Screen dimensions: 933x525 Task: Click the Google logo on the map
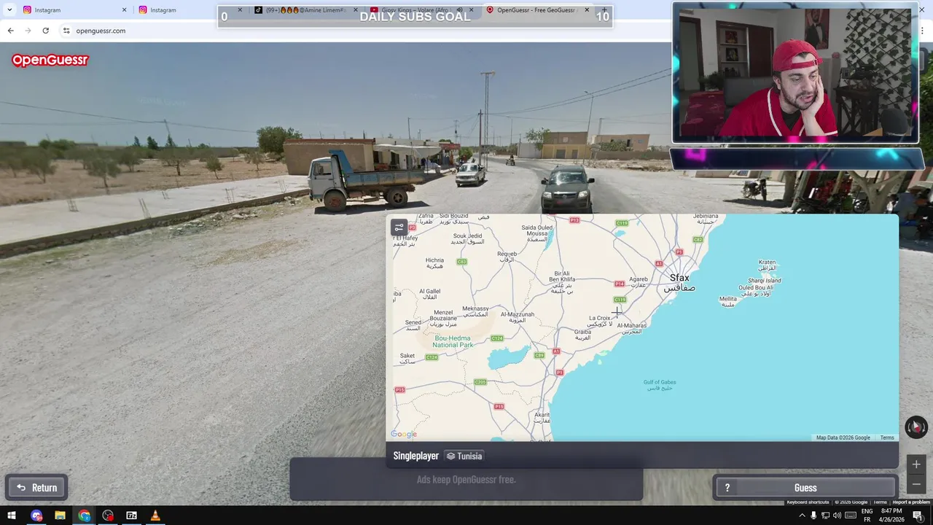click(404, 435)
